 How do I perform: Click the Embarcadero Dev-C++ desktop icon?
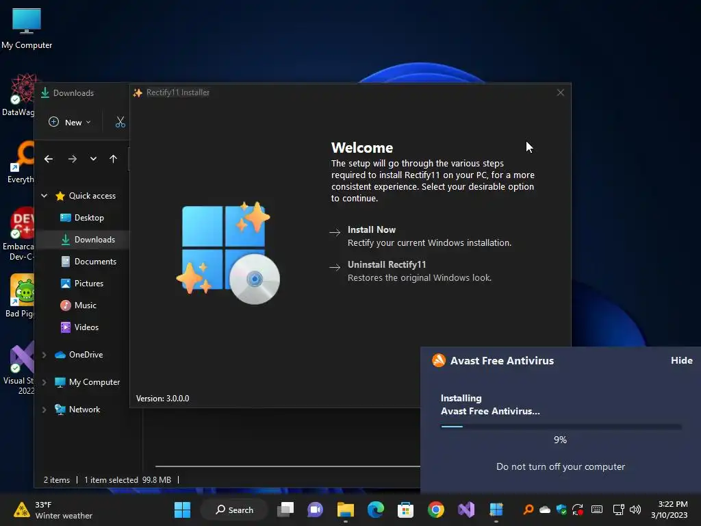[x=18, y=234]
